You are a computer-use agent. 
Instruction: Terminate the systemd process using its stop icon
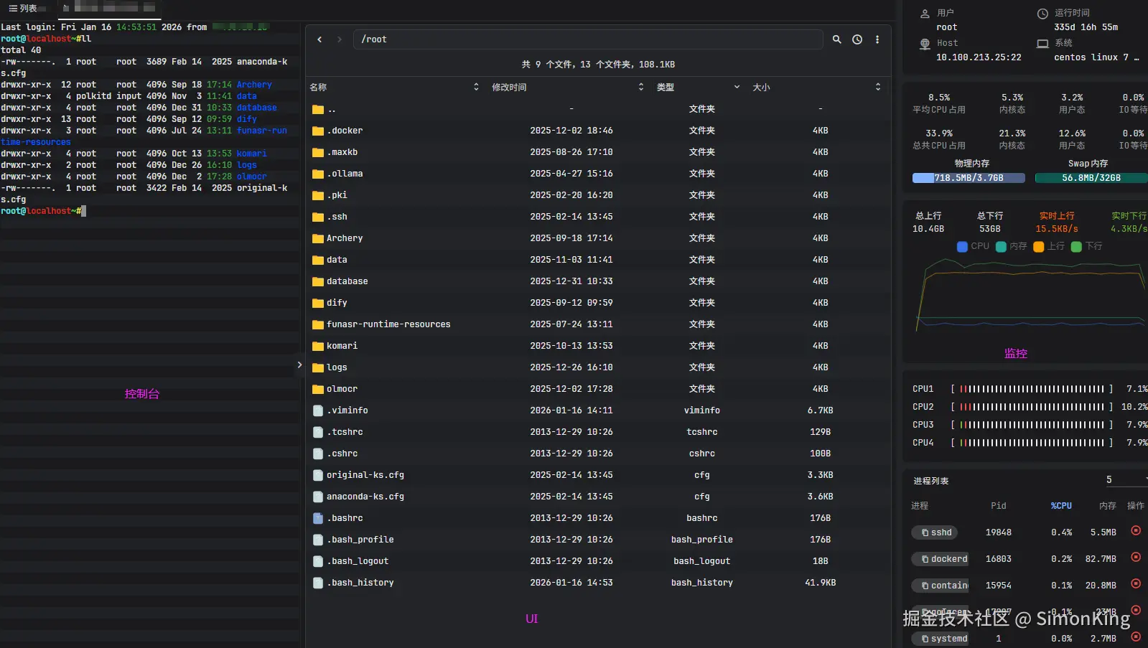pos(1136,637)
